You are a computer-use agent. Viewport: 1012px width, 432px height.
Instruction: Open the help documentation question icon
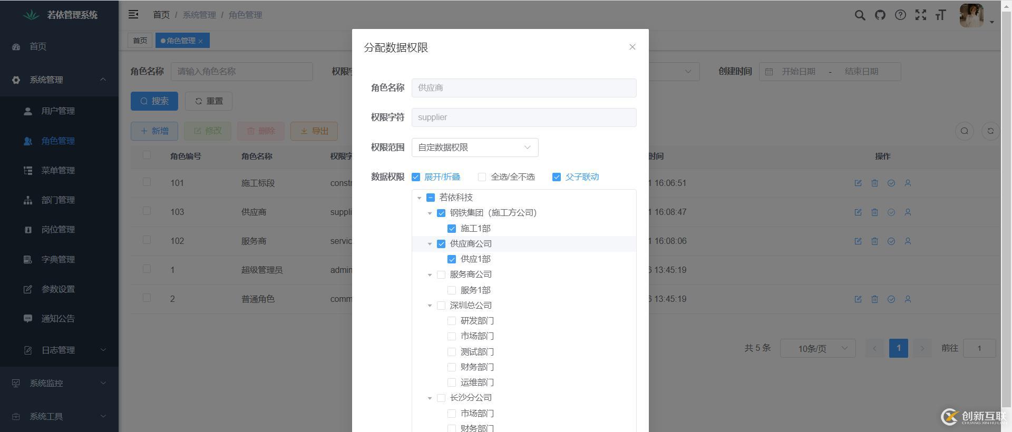(x=900, y=15)
